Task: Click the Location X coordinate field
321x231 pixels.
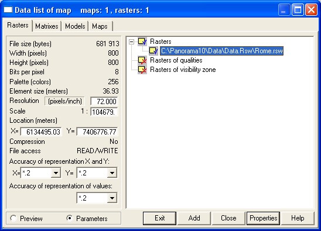Action: coord(41,132)
